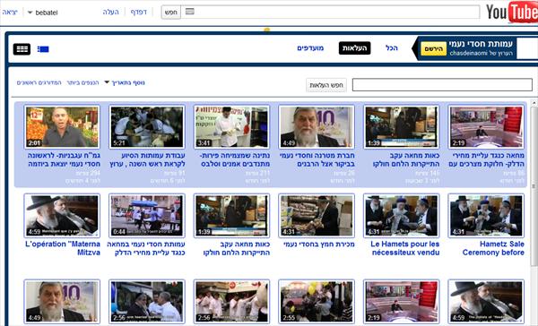
Task: Open thumbnail above L'opération Materna Mitzva title
Action: pyautogui.click(x=62, y=215)
